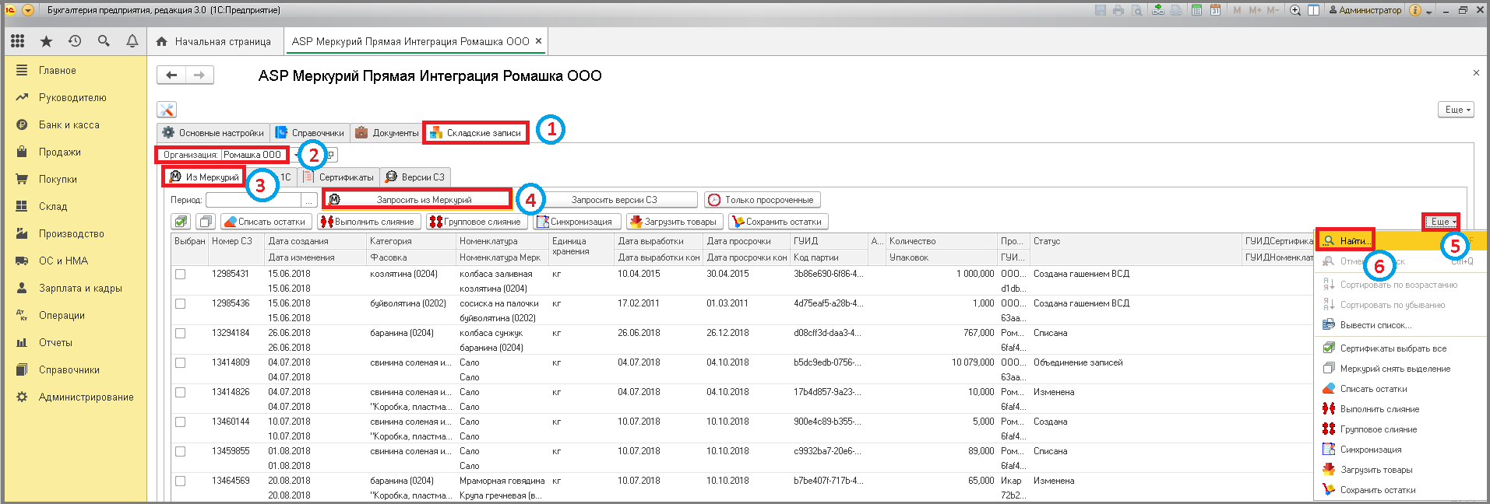This screenshot has height=504, width=1490.
Task: Check the box for row 12985431
Action: [x=181, y=274]
